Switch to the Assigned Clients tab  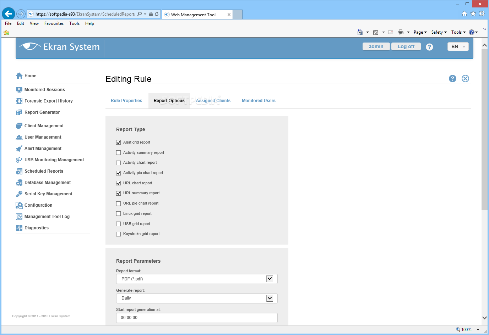pyautogui.click(x=213, y=101)
